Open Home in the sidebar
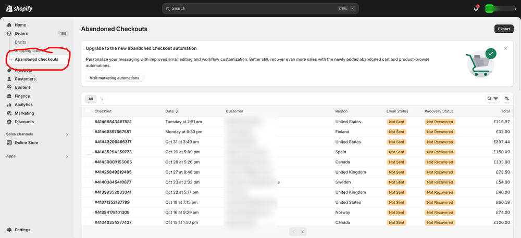This screenshot has height=238, width=521. tap(20, 25)
